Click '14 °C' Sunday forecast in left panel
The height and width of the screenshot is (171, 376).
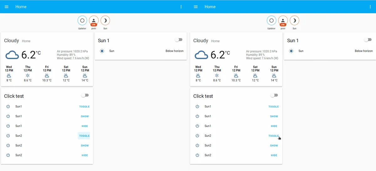tap(85, 80)
